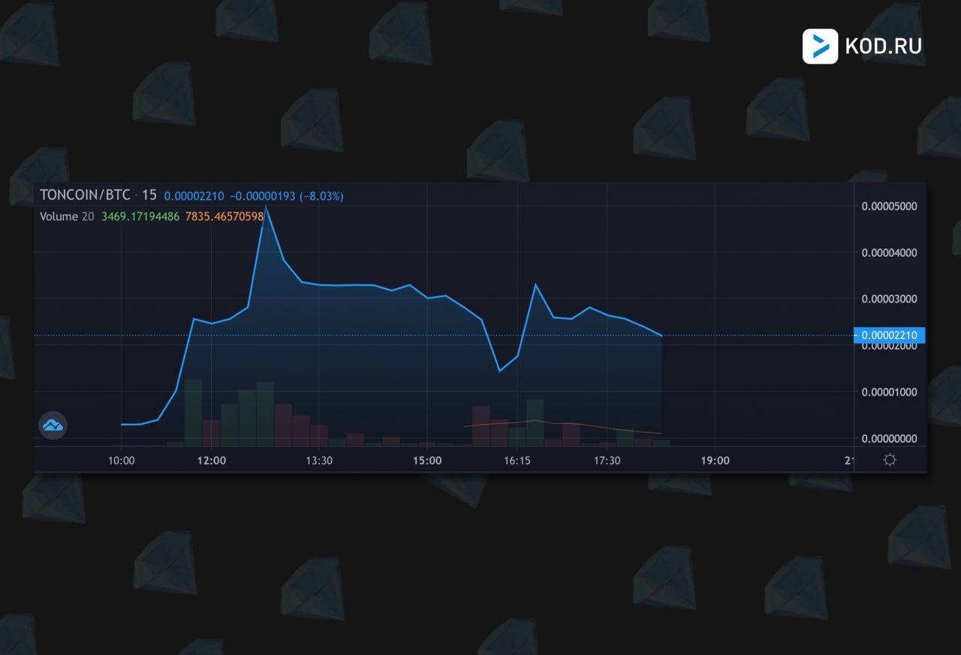Screen dimensions: 961x655
Task: Click the TONCOIN/BTC symbol title
Action: coord(84,195)
